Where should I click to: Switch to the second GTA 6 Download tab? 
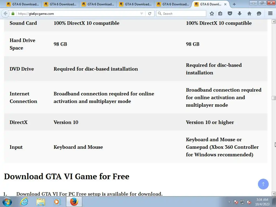pyautogui.click(x=60, y=4)
